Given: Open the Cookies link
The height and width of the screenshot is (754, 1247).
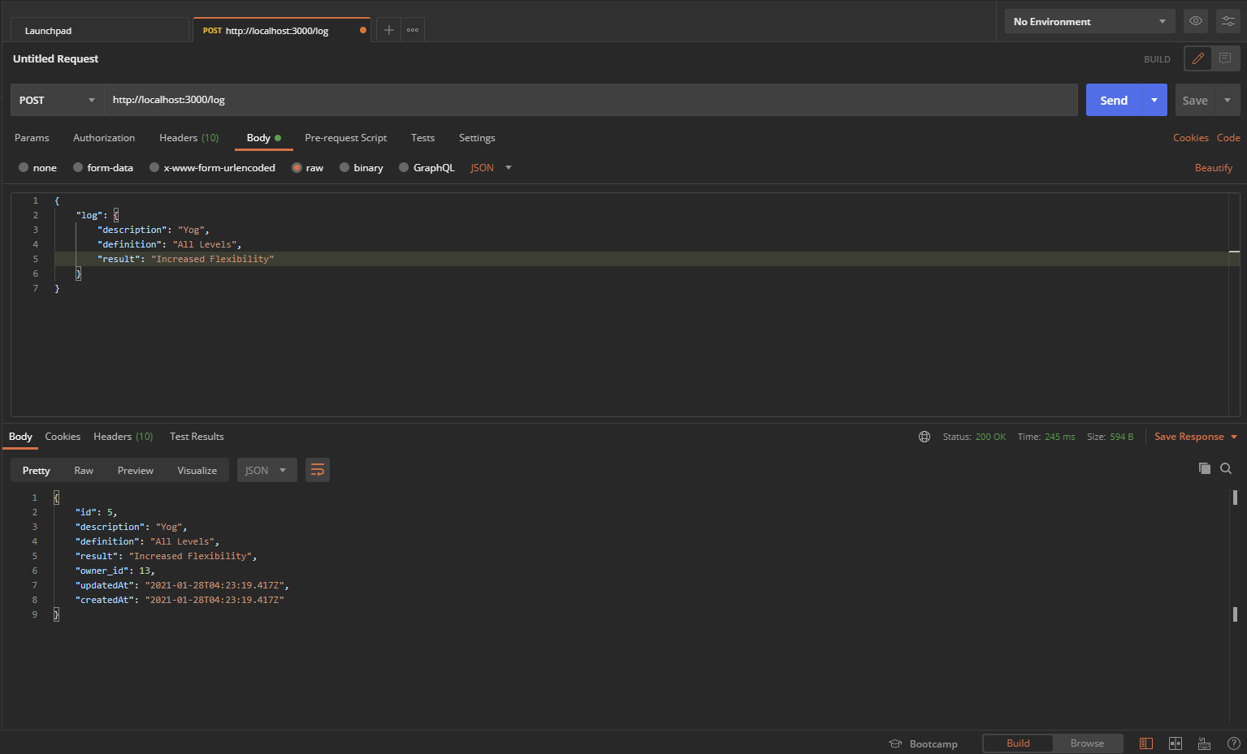Looking at the screenshot, I should pos(1191,138).
